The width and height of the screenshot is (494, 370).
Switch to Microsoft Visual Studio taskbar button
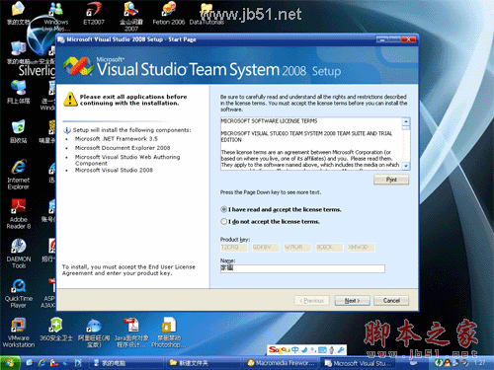pyautogui.click(x=358, y=363)
